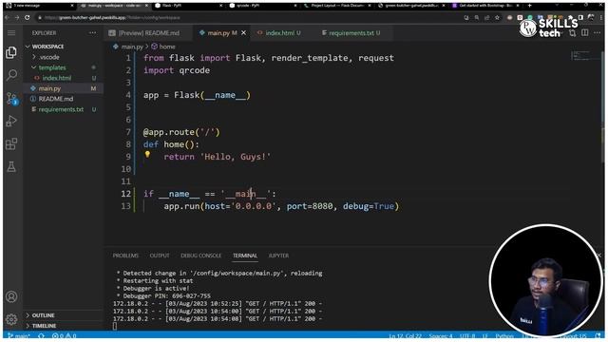Click Debugger PIN line in terminal
This screenshot has height=342, width=608.
coord(164,295)
